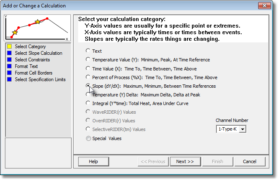Select Integral (Y*time) radio button
Screen dimensions: 278x180
click(x=88, y=103)
